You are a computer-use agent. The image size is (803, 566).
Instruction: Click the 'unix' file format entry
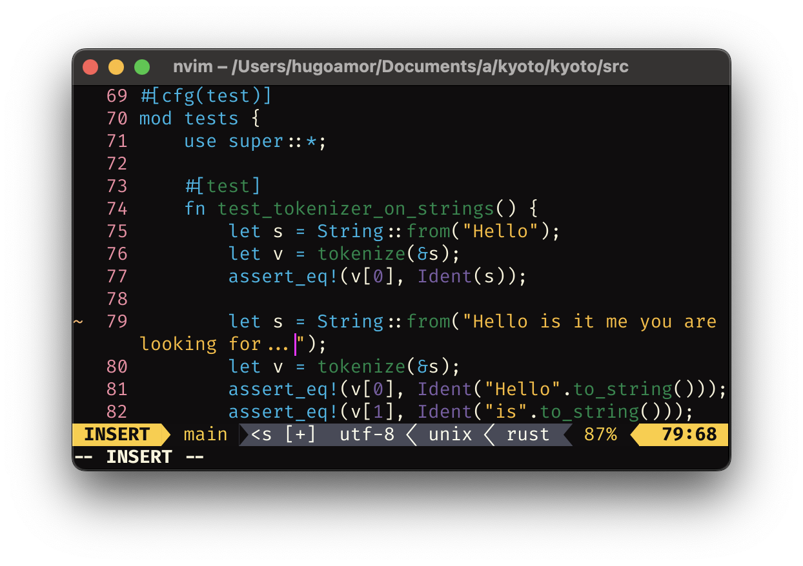(451, 434)
